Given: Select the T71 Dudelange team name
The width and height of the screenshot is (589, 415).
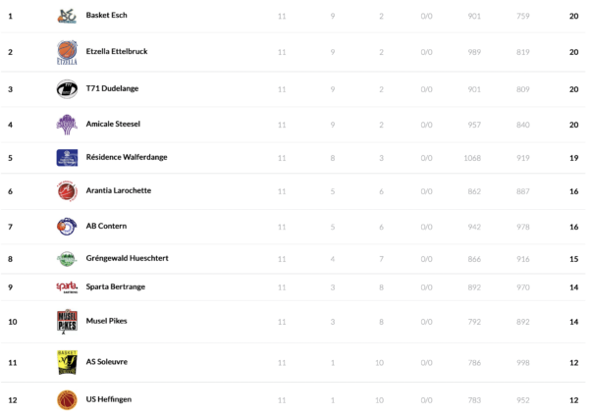Looking at the screenshot, I should (114, 89).
